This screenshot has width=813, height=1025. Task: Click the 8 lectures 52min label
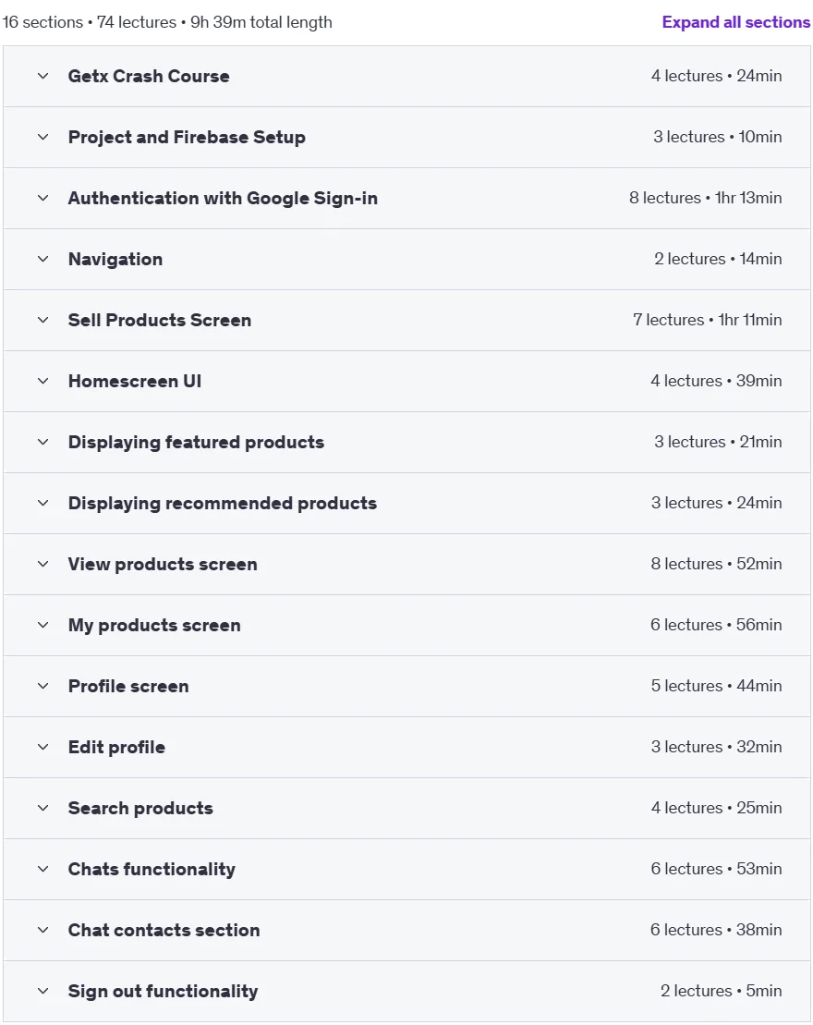pos(716,564)
